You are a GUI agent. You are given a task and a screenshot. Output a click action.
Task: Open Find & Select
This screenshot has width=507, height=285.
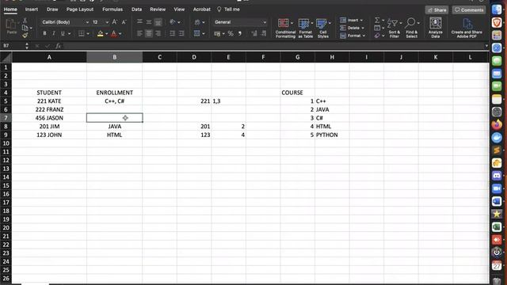click(x=412, y=28)
